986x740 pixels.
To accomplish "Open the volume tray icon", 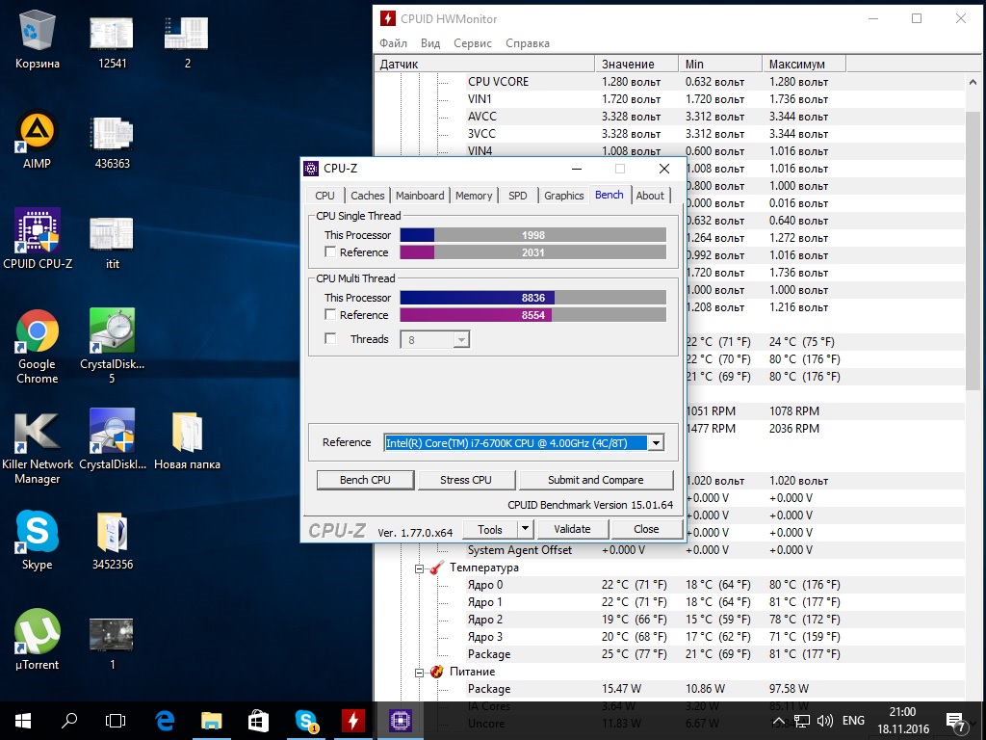I will tap(824, 721).
